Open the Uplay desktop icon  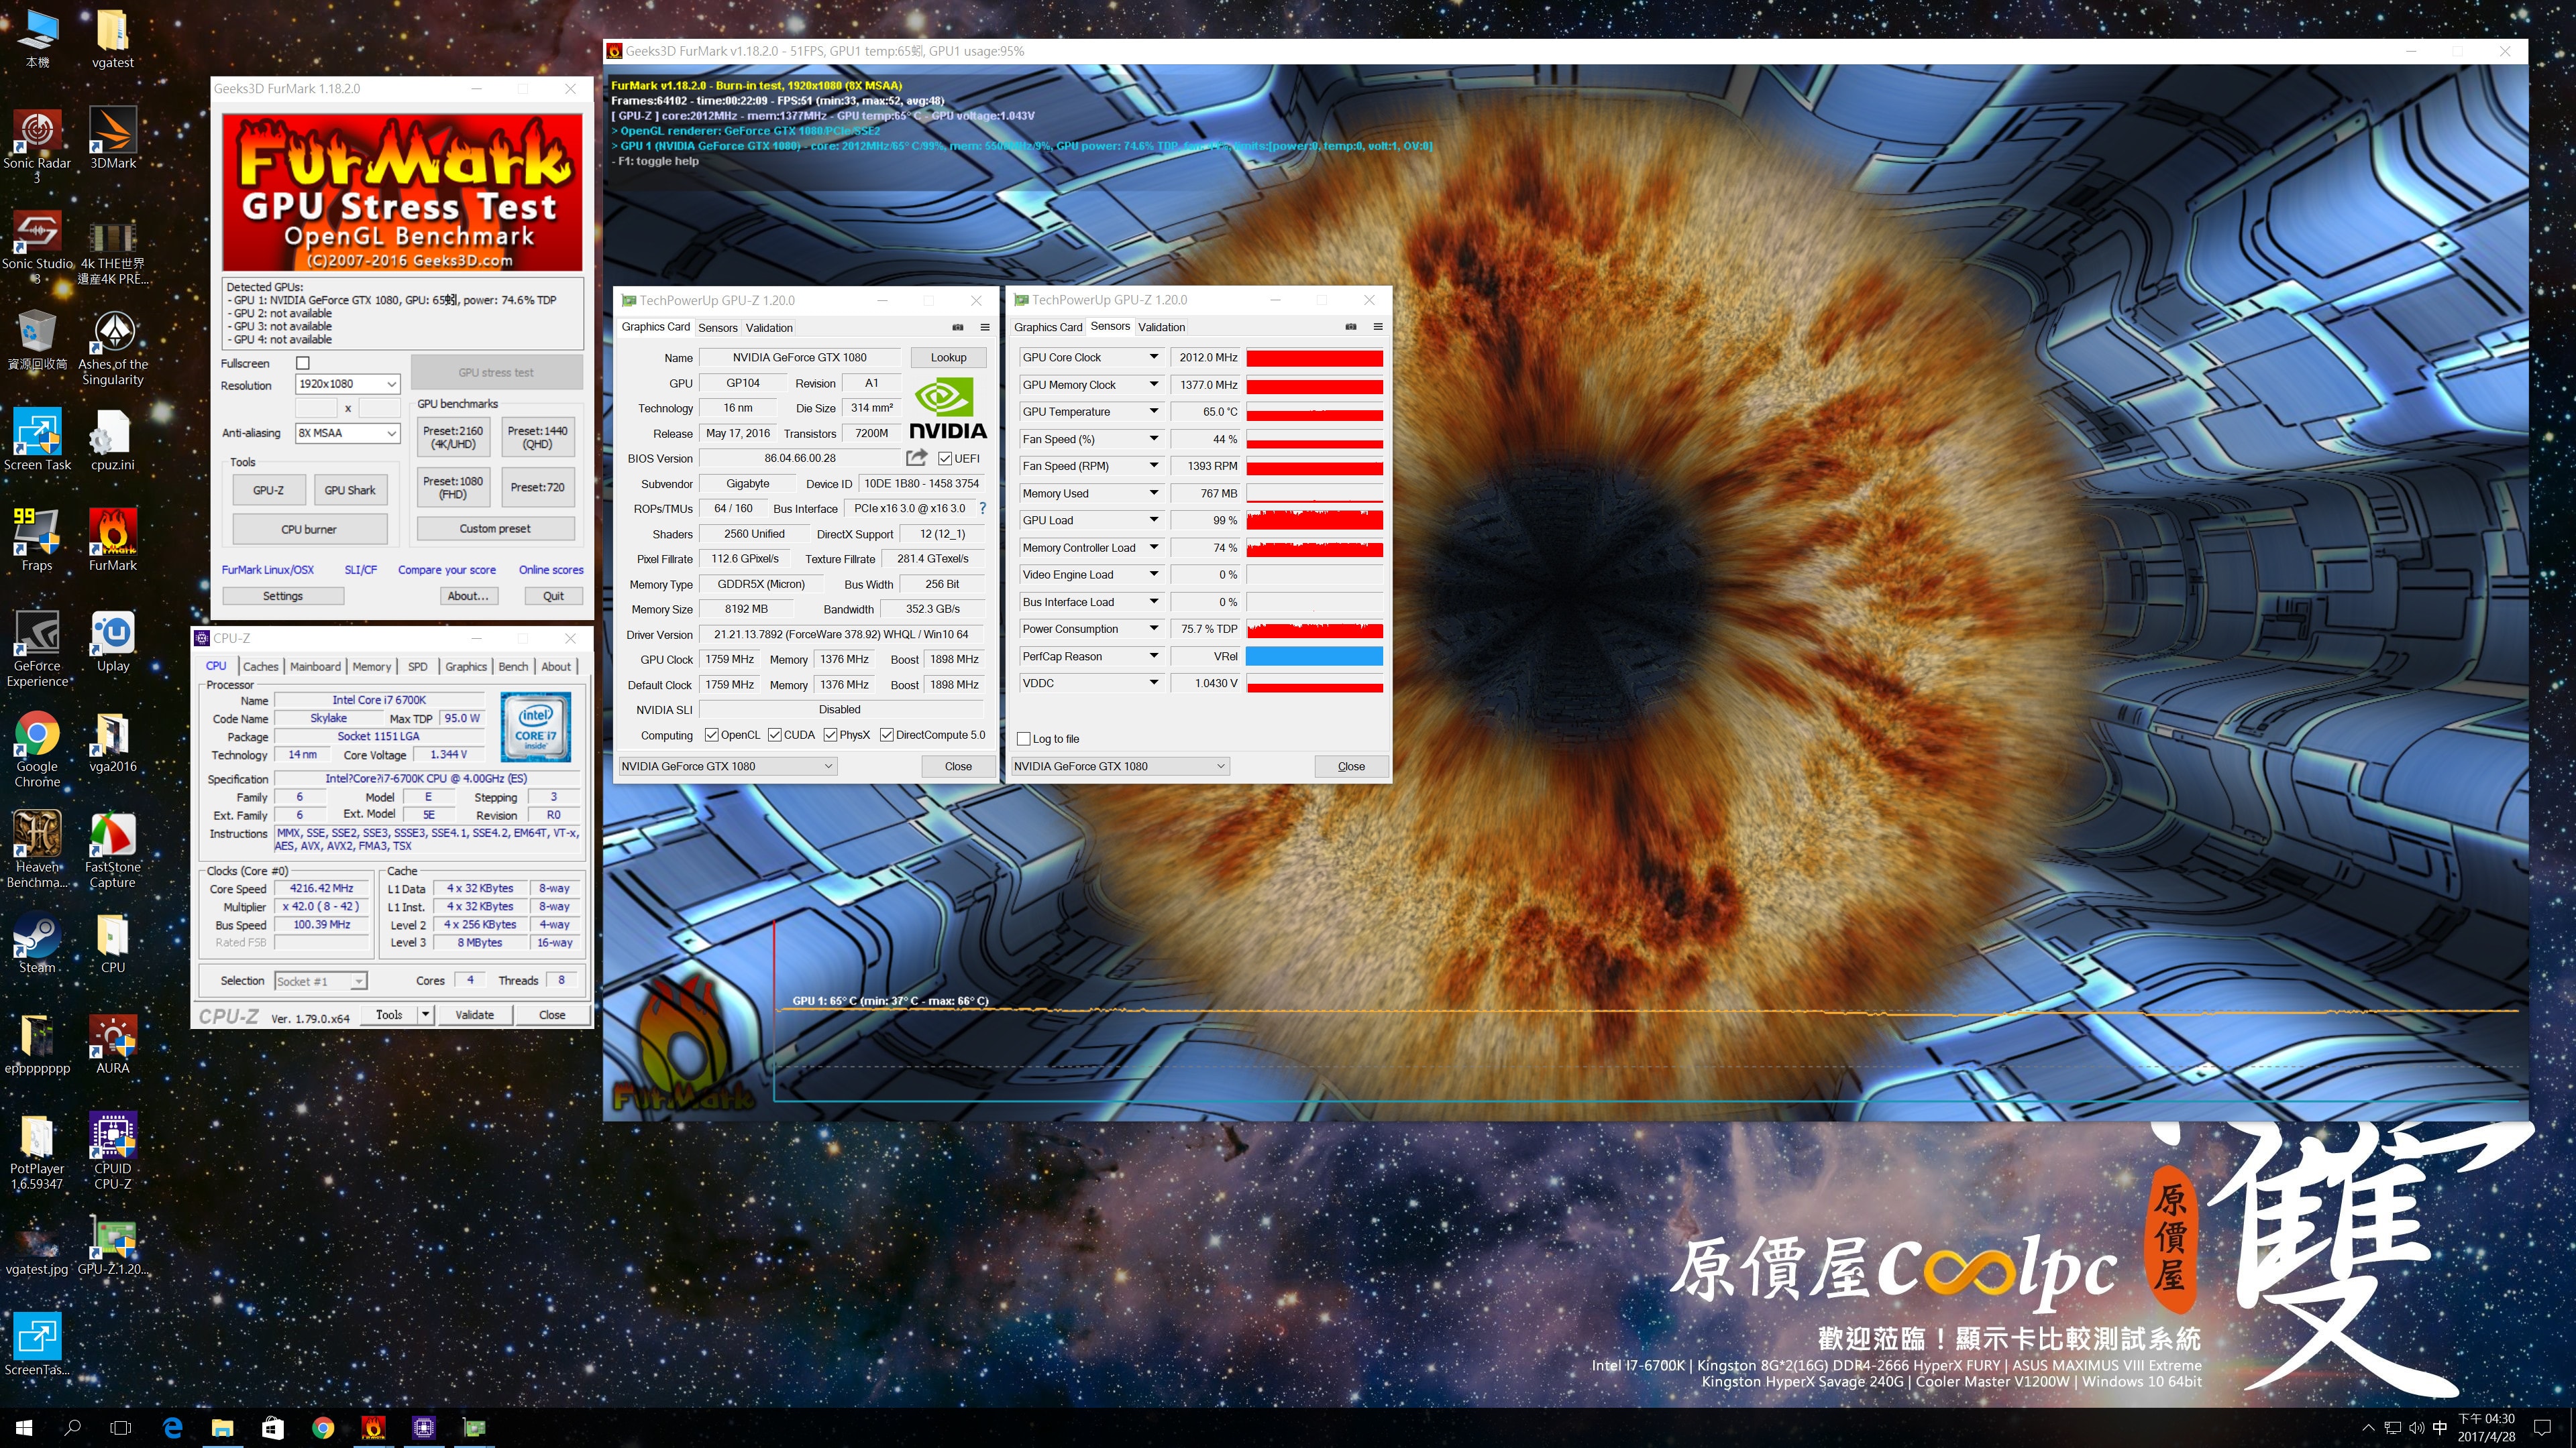point(113,642)
